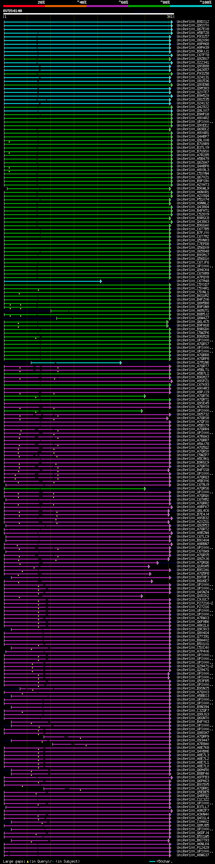This screenshot has width=215, height=864.
Task: Select hit label UniRef100_O24131
Action: 193,77
